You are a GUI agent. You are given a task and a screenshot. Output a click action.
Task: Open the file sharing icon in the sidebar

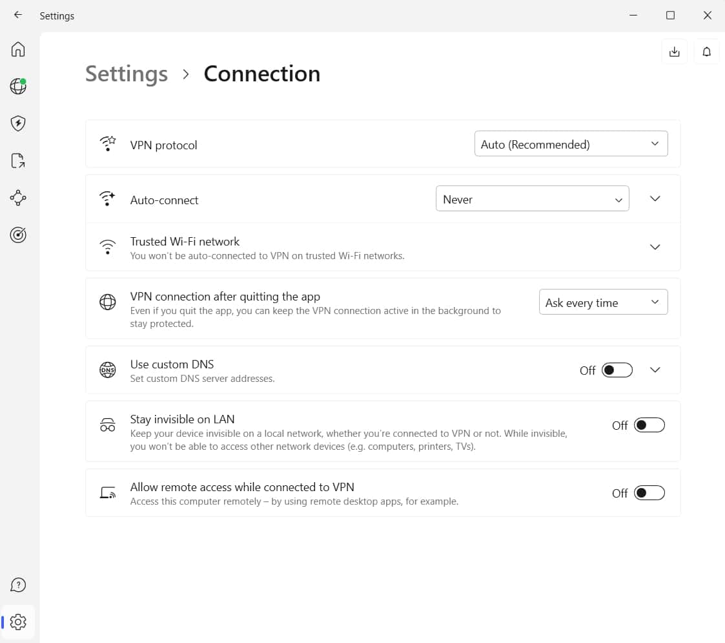[x=18, y=161]
